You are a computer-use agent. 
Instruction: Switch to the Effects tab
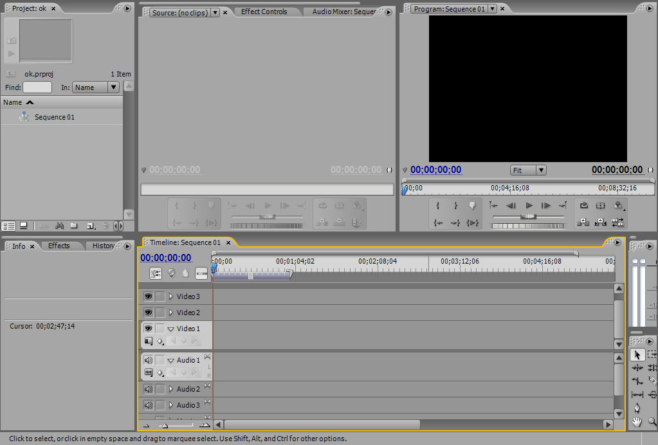(x=59, y=246)
